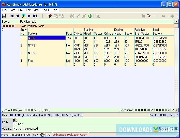
Task: Click the grayed edit document icon
Action: pos(72,16)
